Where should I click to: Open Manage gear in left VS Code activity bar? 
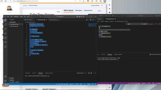(x=5, y=81)
